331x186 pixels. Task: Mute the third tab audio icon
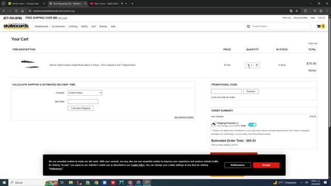pos(122,4)
